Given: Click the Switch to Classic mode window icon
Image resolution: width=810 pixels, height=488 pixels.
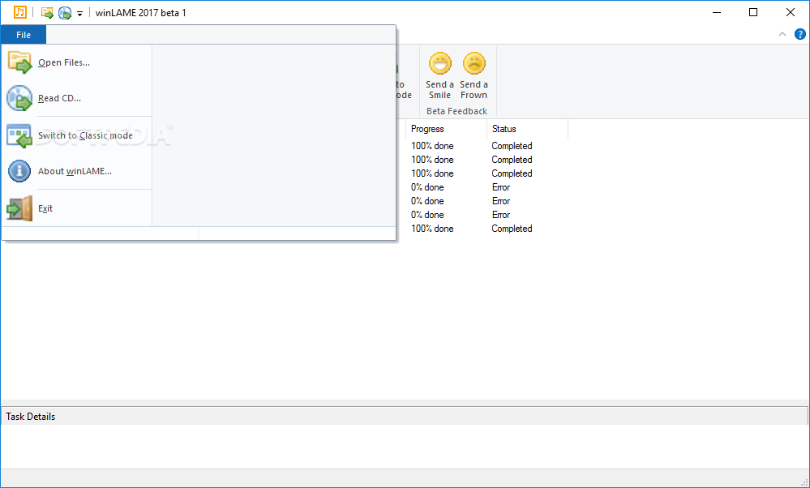Looking at the screenshot, I should 19,135.
